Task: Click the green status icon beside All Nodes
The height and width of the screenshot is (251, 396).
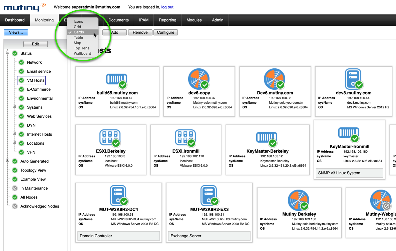Action: click(15, 197)
